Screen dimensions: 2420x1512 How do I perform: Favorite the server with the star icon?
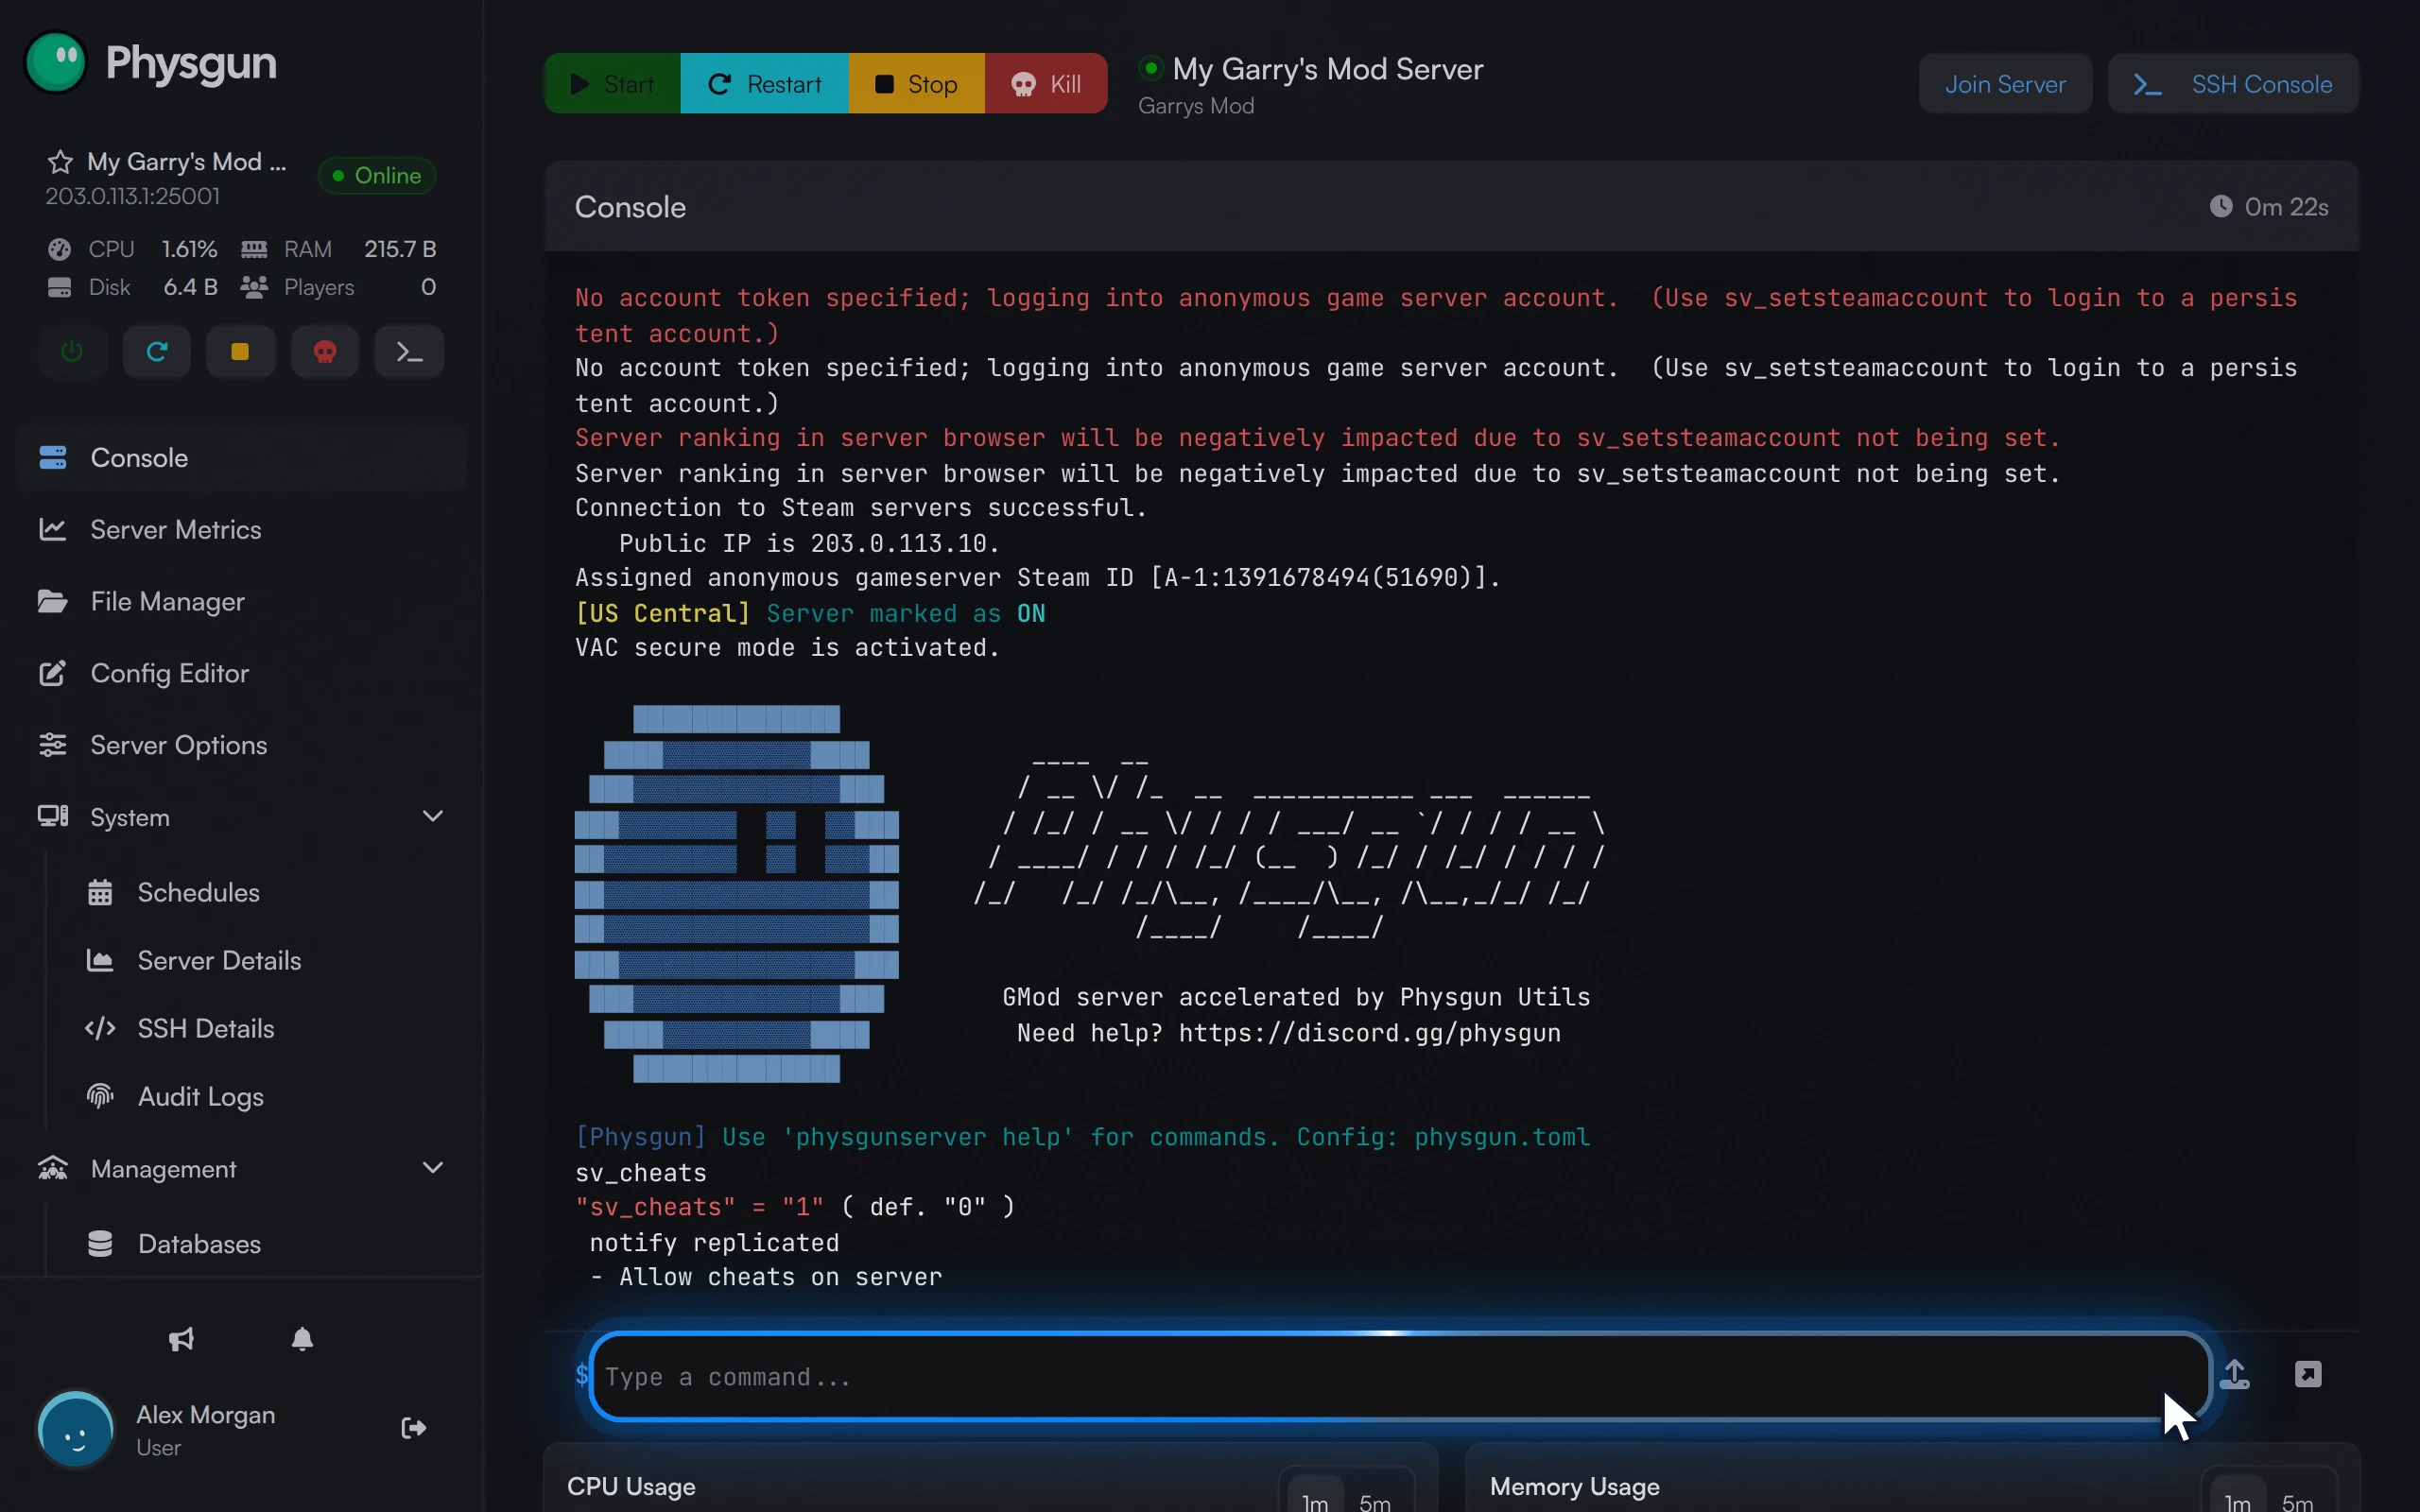point(60,162)
